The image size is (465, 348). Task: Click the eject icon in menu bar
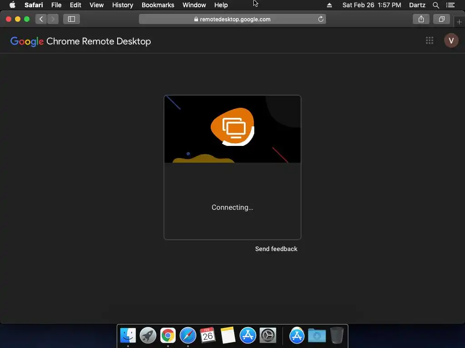(329, 5)
